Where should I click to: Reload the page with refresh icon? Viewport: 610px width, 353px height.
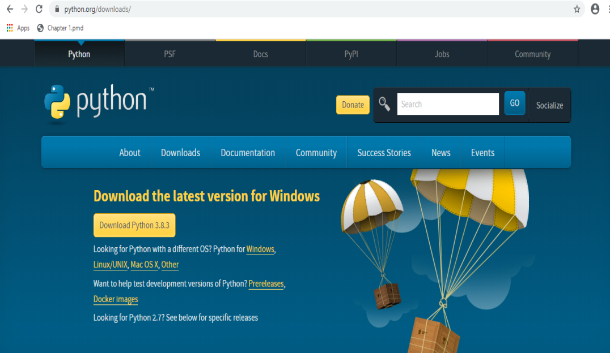pyautogui.click(x=39, y=9)
